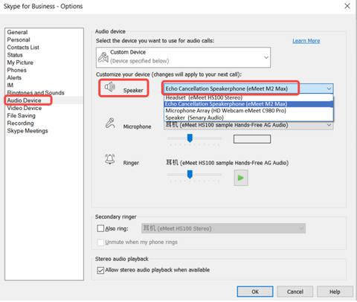This screenshot has height=302, width=357.
Task: Click the Microphone icon
Action: [110, 123]
